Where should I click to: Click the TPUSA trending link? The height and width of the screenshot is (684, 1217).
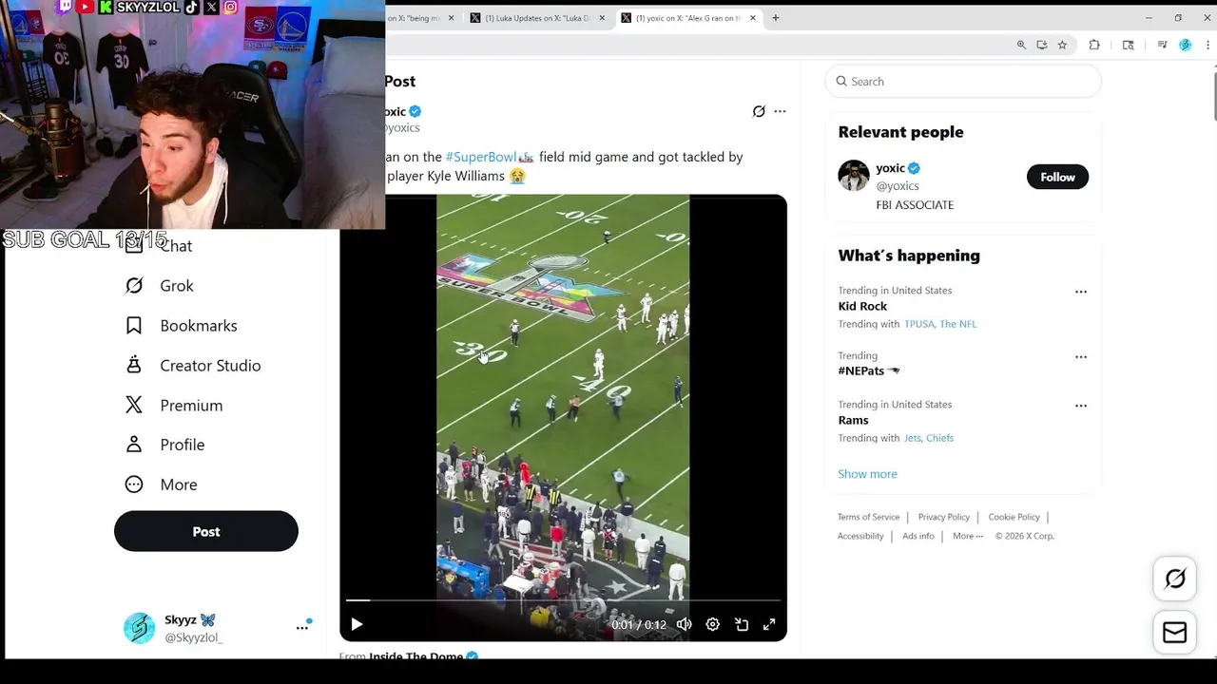tap(918, 324)
